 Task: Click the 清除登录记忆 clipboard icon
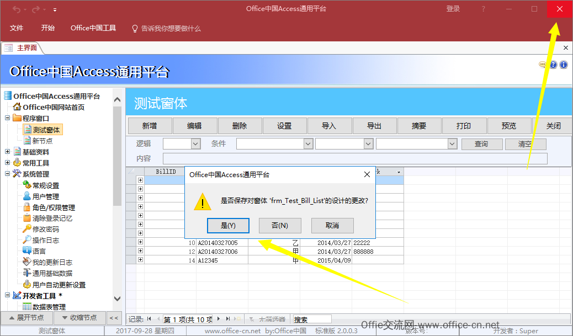coord(27,218)
